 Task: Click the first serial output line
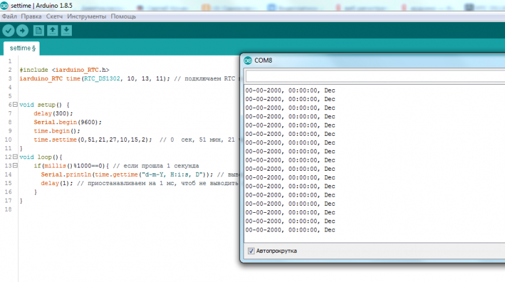(290, 91)
